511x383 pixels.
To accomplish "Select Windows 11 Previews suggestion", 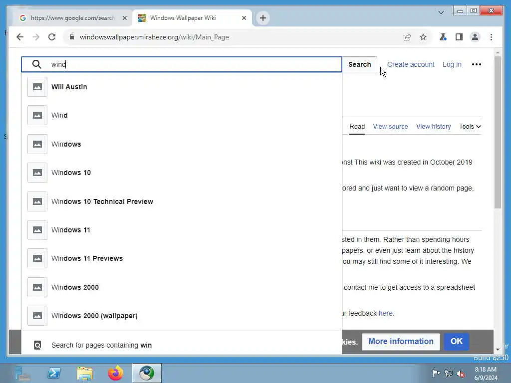I will click(182, 258).
